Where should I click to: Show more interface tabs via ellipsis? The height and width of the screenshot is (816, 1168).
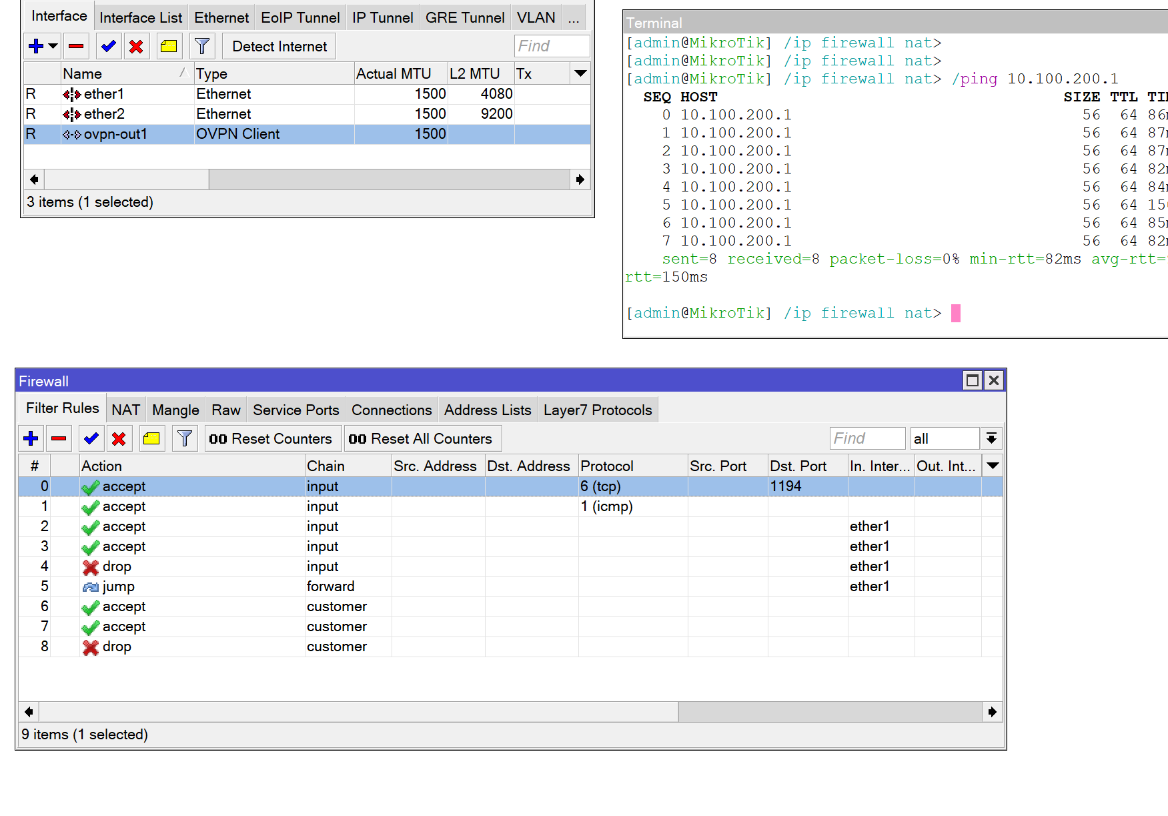tap(574, 18)
